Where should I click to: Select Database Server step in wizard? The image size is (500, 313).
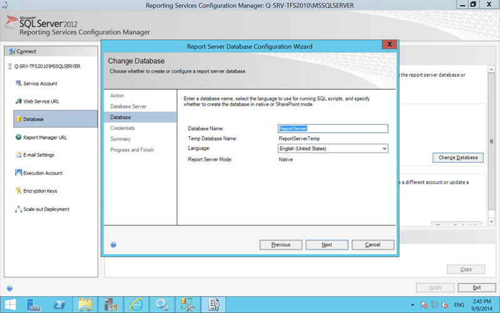(128, 106)
